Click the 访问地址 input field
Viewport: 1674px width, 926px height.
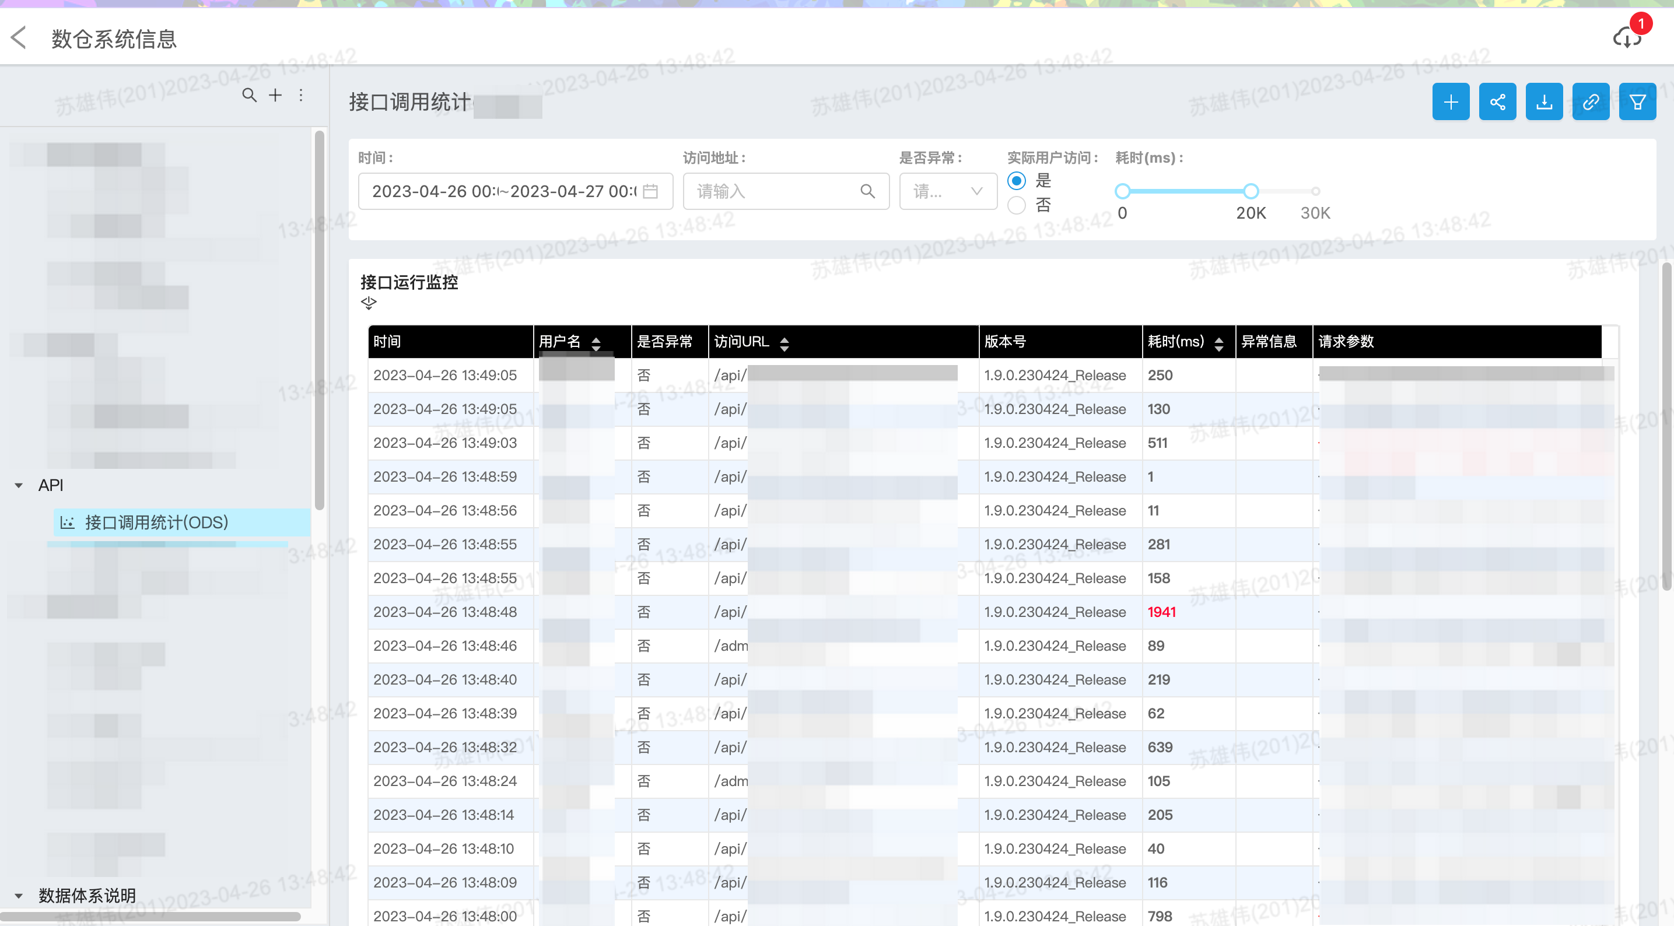click(786, 191)
